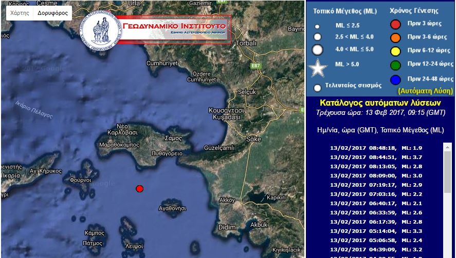Click the smallest circle icon for ML ≤ 2.5

318,26
